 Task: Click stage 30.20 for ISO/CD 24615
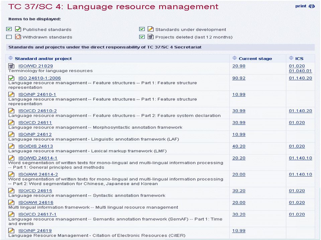(239, 191)
